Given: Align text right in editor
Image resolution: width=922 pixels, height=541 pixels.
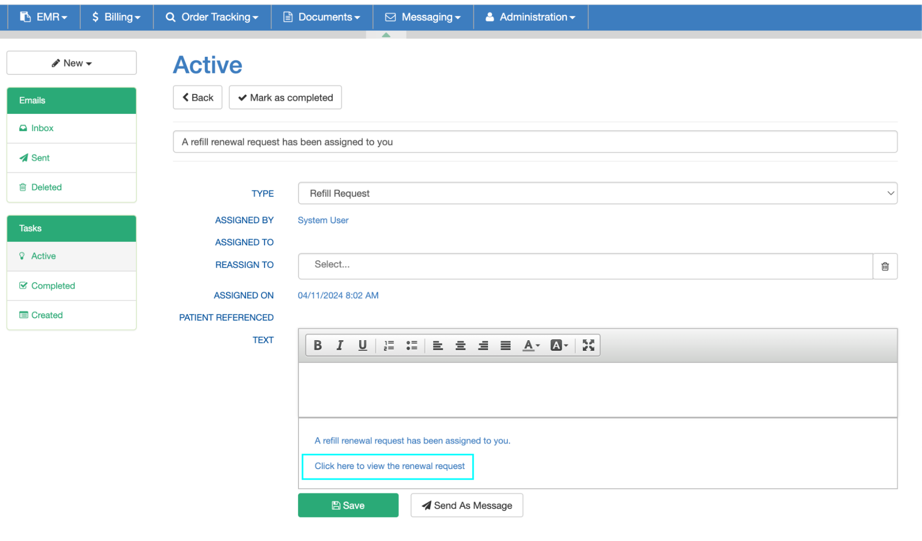Looking at the screenshot, I should [x=483, y=345].
